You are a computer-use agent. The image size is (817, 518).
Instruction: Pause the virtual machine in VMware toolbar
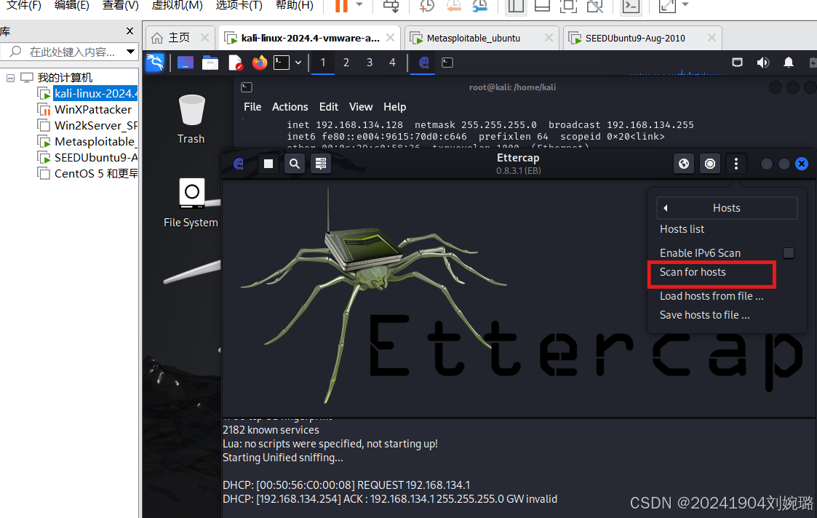click(x=341, y=6)
